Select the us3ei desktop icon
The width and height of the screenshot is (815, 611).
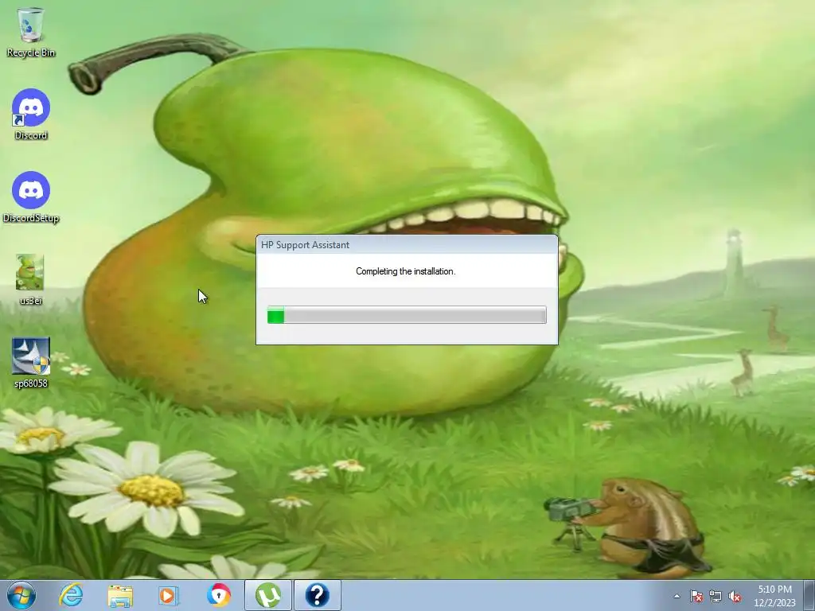pyautogui.click(x=30, y=279)
